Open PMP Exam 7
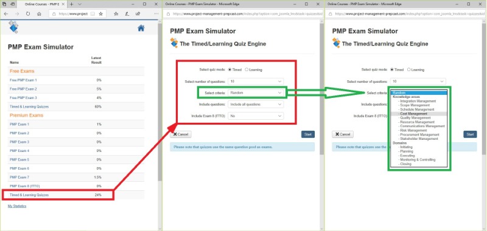The image size is (487, 231). pos(19,177)
